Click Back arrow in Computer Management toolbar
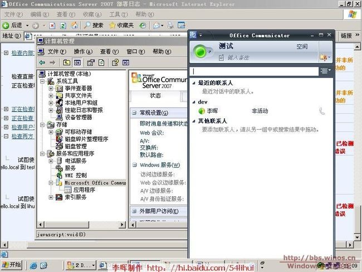Viewport: 362px width, 272px height. tap(42, 62)
